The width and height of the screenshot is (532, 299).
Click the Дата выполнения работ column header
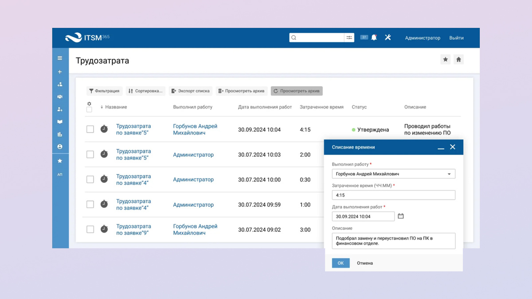pos(265,107)
